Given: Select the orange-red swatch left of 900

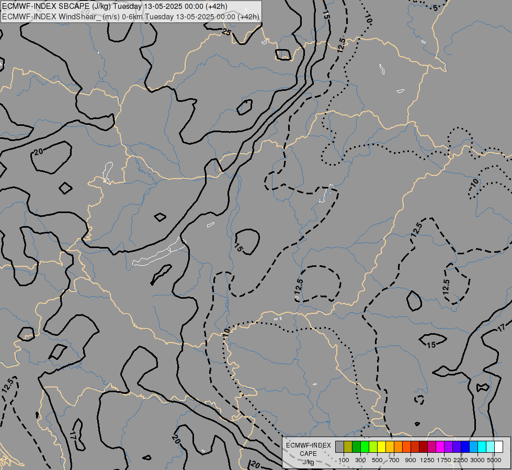Looking at the screenshot, I should point(406,447).
